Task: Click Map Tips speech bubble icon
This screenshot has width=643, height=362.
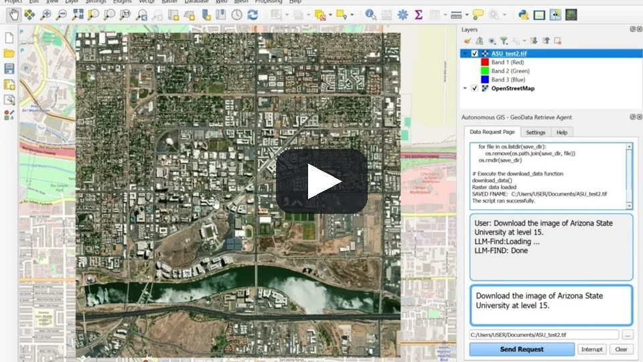Action: tap(478, 15)
